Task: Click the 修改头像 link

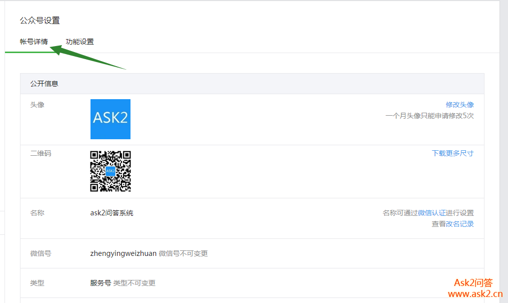Action: pyautogui.click(x=459, y=105)
